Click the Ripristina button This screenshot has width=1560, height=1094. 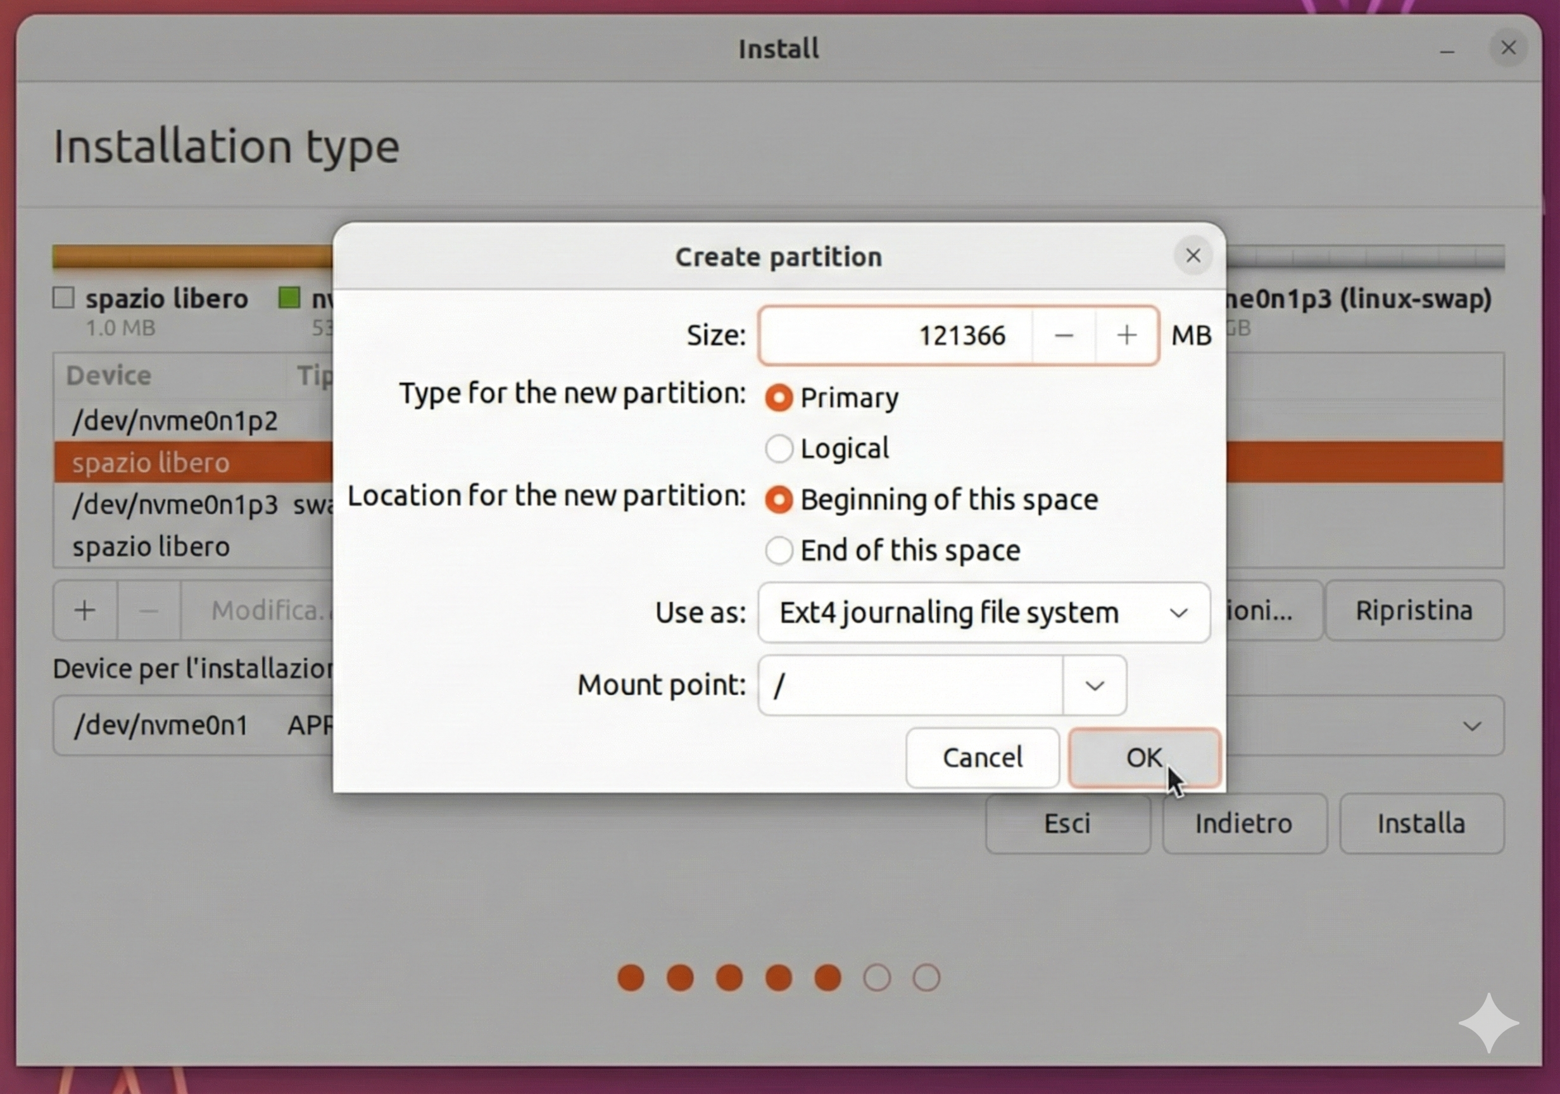click(x=1414, y=610)
